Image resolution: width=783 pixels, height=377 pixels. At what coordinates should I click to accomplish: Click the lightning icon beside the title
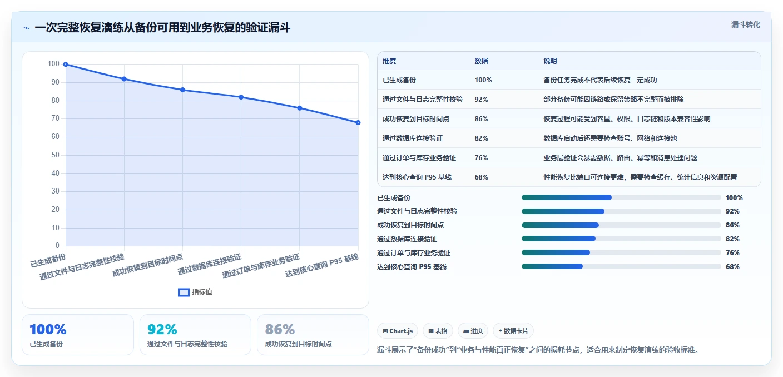click(x=27, y=28)
